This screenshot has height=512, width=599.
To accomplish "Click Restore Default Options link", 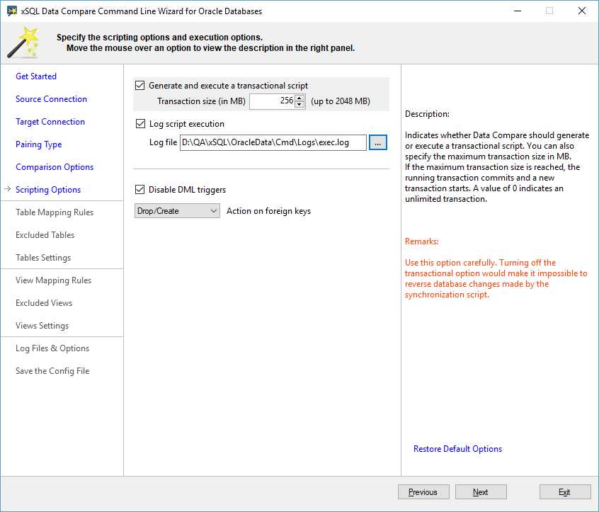I will point(457,449).
